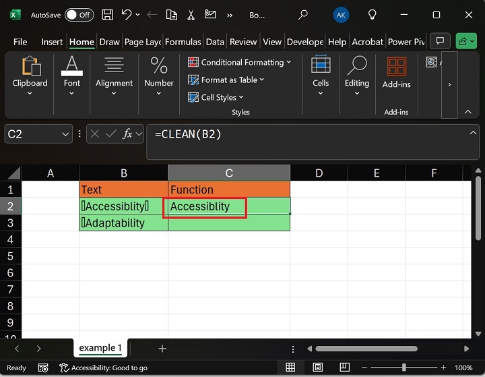This screenshot has height=377, width=485.
Task: Click the Insert Function fx icon
Action: pos(127,134)
